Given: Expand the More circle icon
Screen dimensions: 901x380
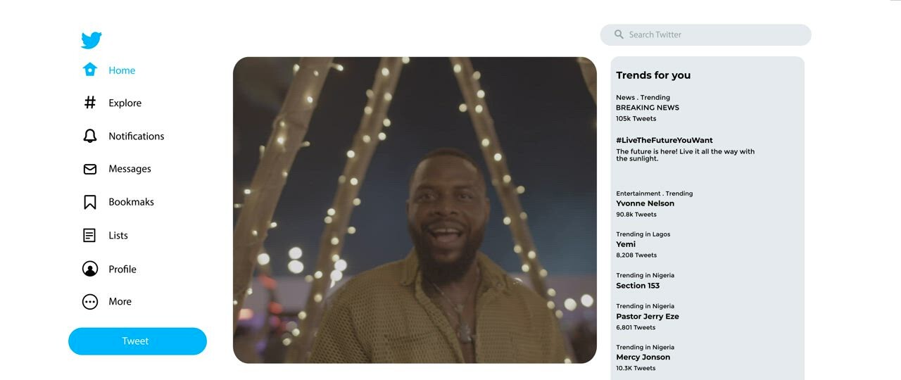Looking at the screenshot, I should pyautogui.click(x=90, y=302).
